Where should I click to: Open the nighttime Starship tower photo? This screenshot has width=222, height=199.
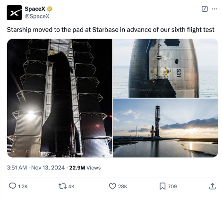click(x=60, y=98)
